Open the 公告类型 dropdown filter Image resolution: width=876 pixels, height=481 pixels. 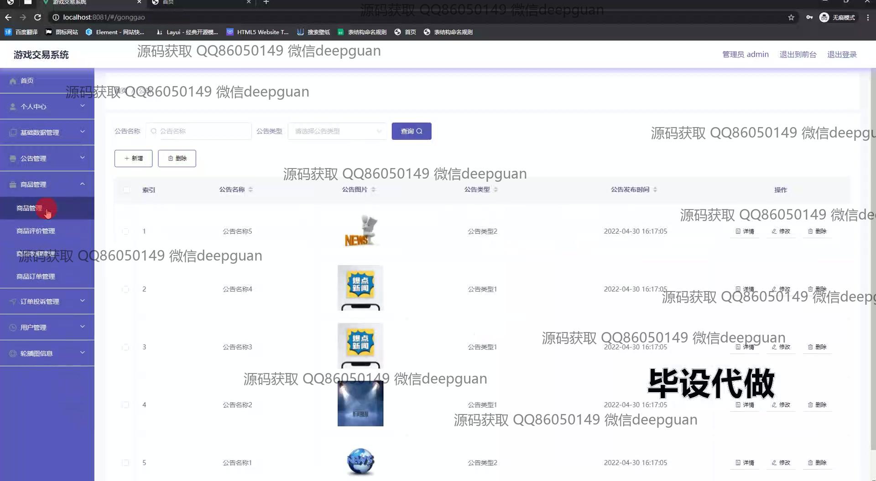tap(337, 131)
